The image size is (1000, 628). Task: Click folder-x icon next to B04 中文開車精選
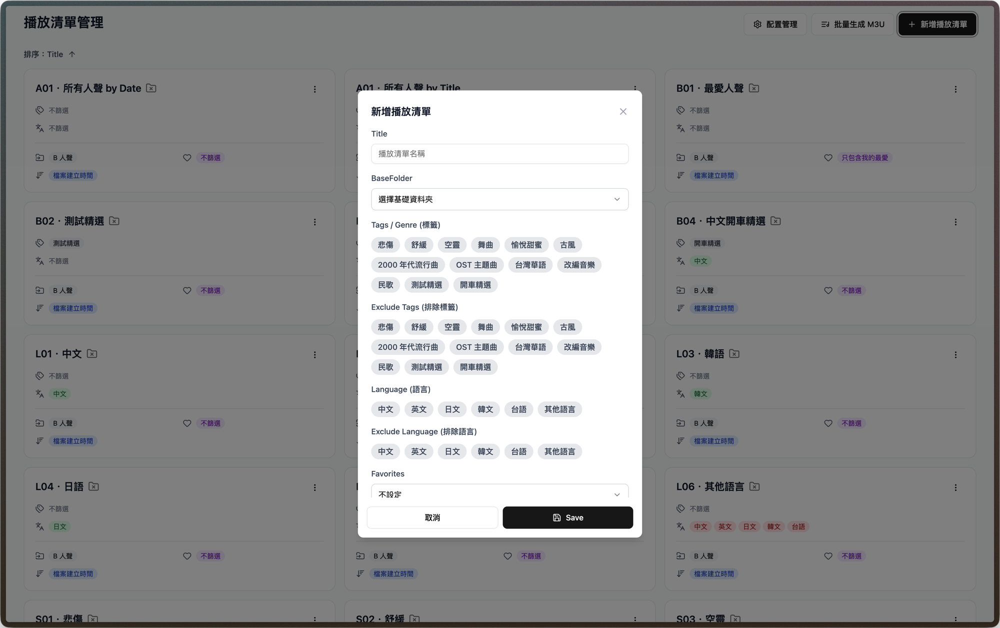point(775,221)
